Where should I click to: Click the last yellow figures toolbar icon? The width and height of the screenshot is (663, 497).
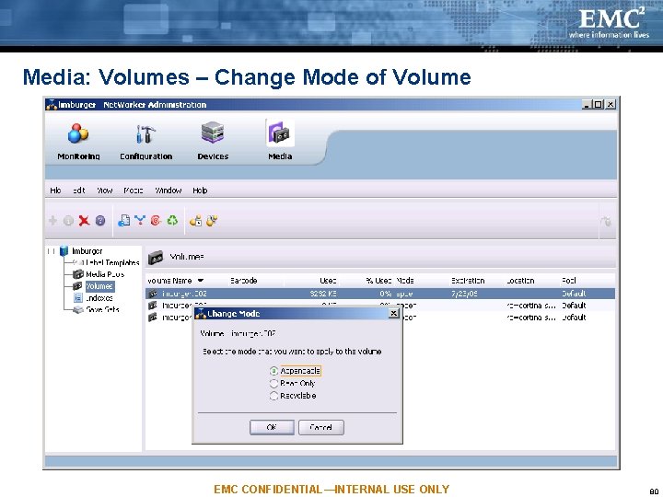pos(212,220)
